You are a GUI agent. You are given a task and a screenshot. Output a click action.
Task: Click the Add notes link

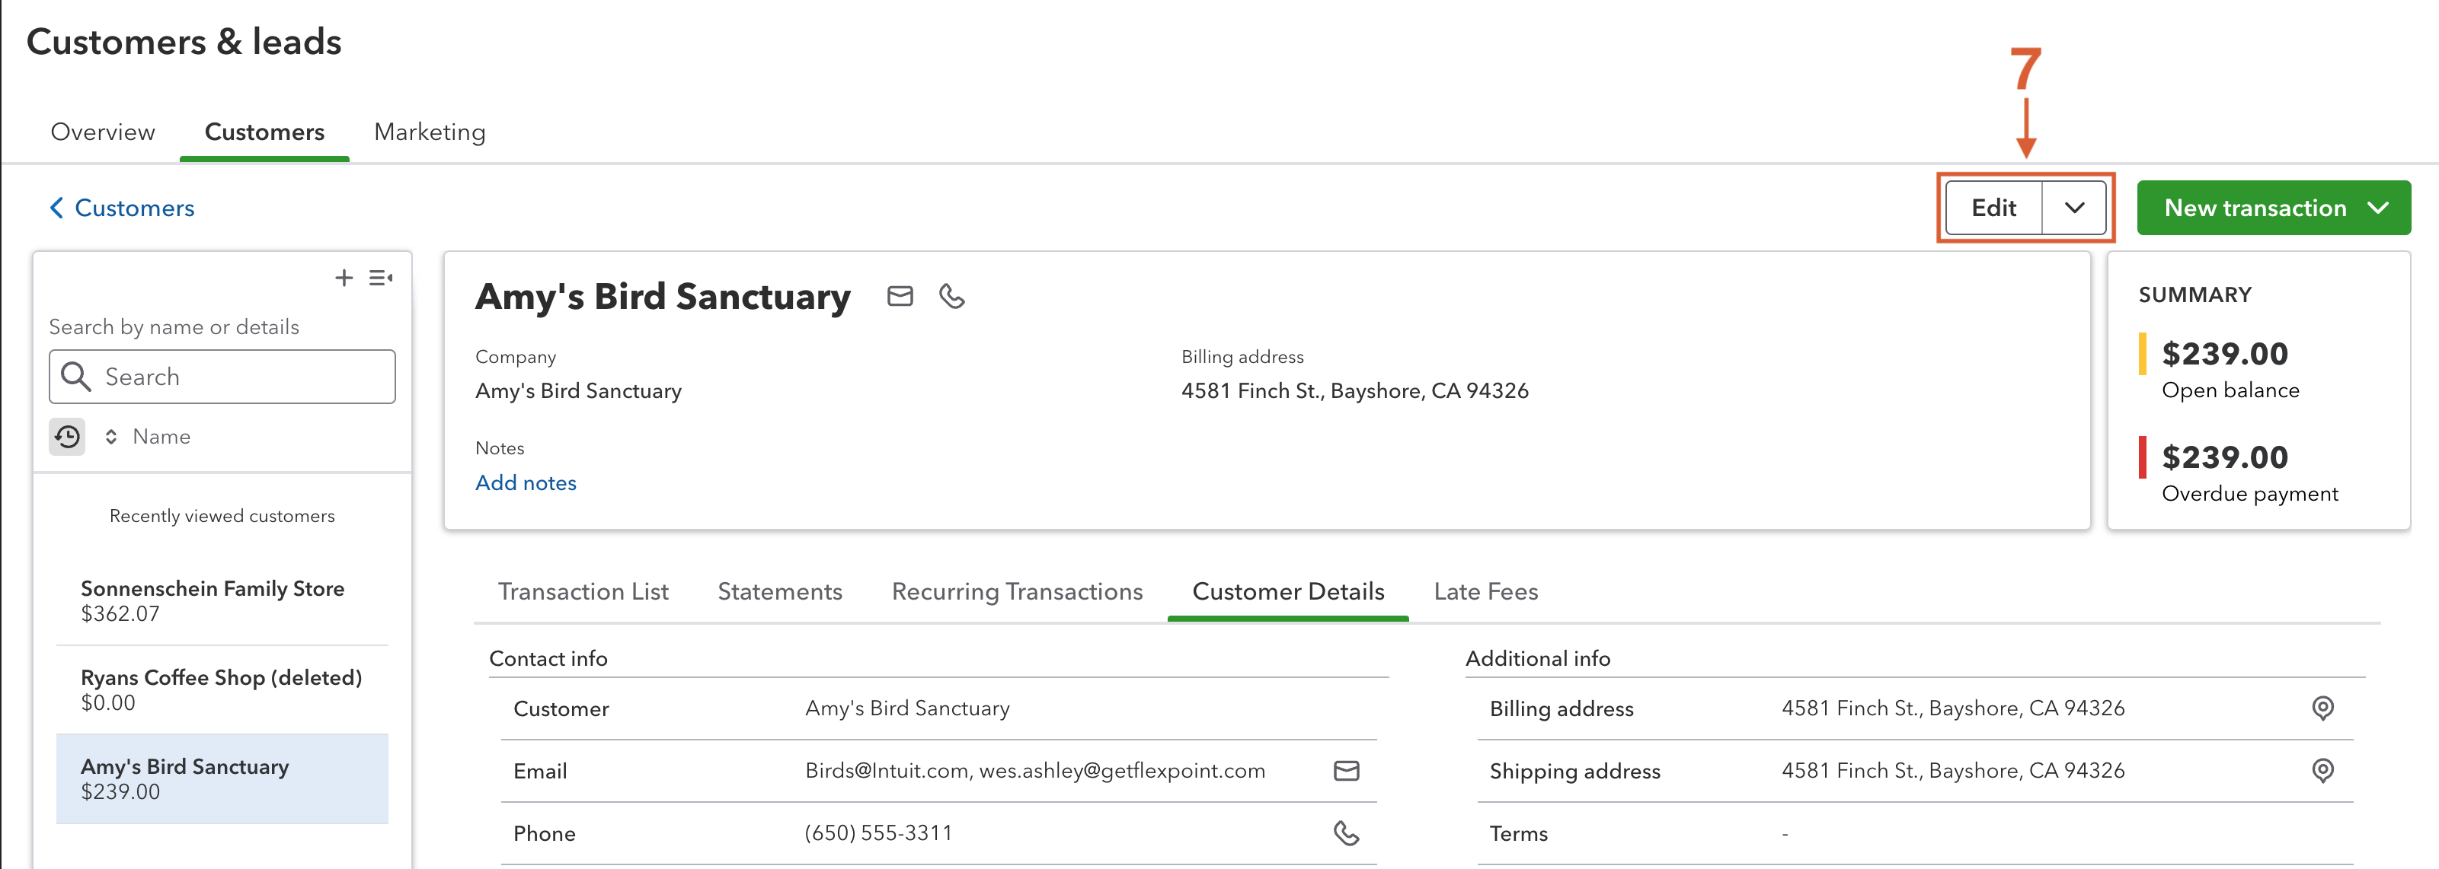point(526,482)
